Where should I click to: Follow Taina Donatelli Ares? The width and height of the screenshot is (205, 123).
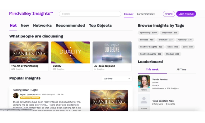pos(144,108)
